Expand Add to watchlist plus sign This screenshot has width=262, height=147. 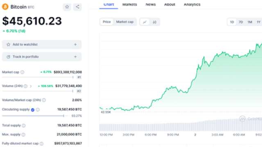75,45
